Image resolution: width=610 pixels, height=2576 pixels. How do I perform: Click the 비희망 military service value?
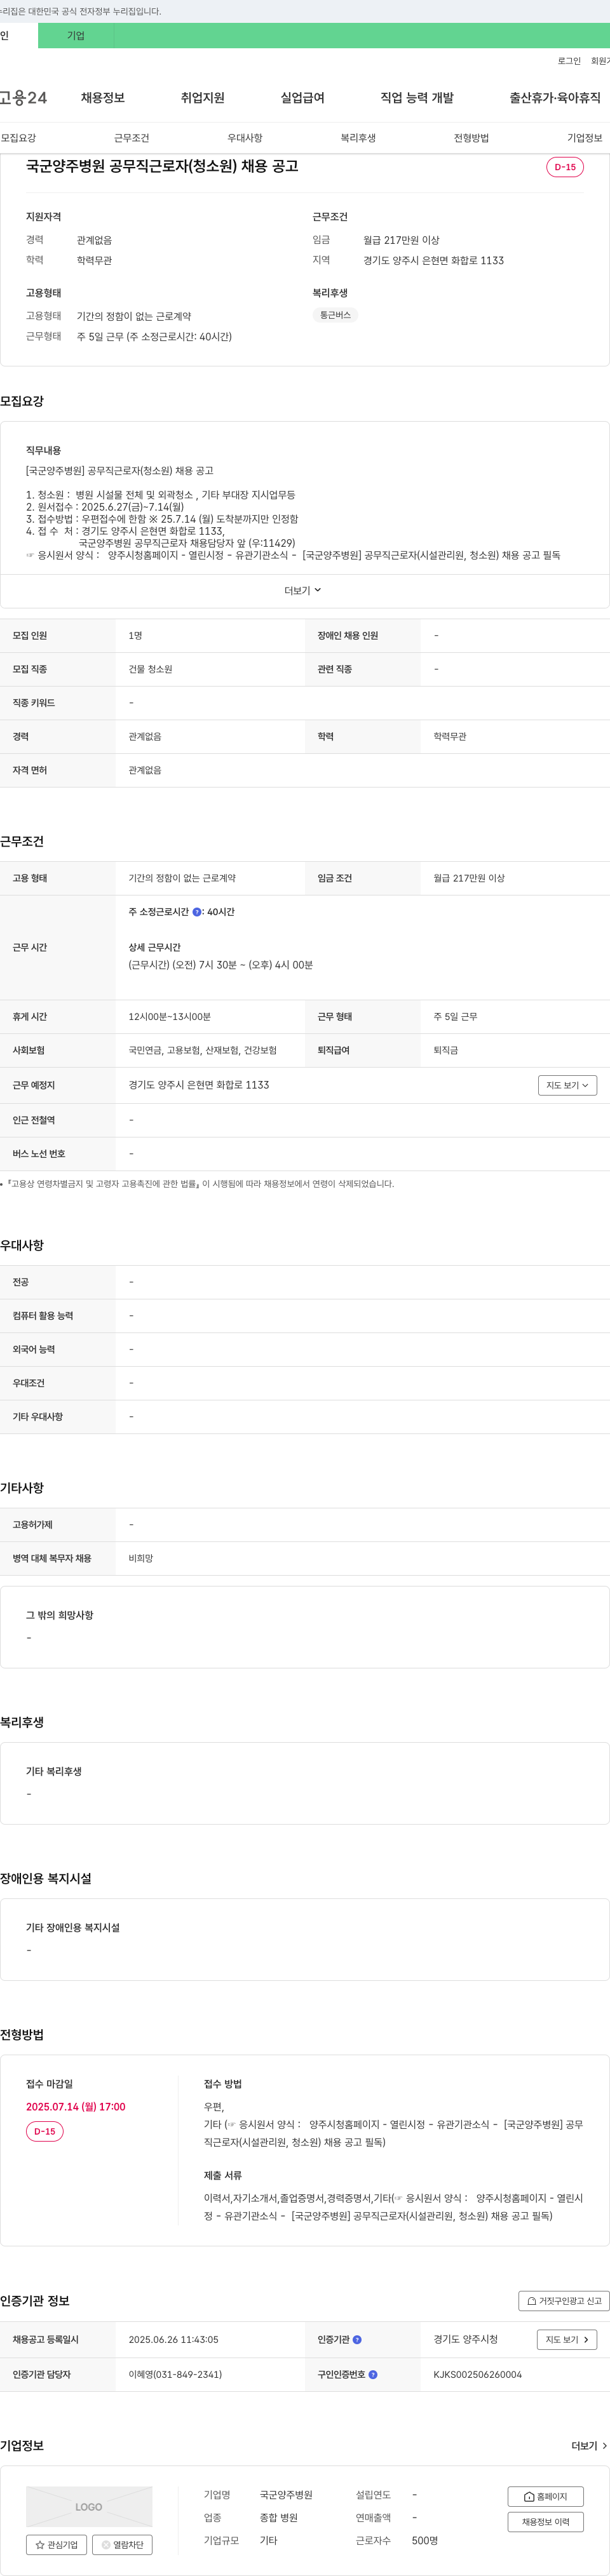point(141,1558)
